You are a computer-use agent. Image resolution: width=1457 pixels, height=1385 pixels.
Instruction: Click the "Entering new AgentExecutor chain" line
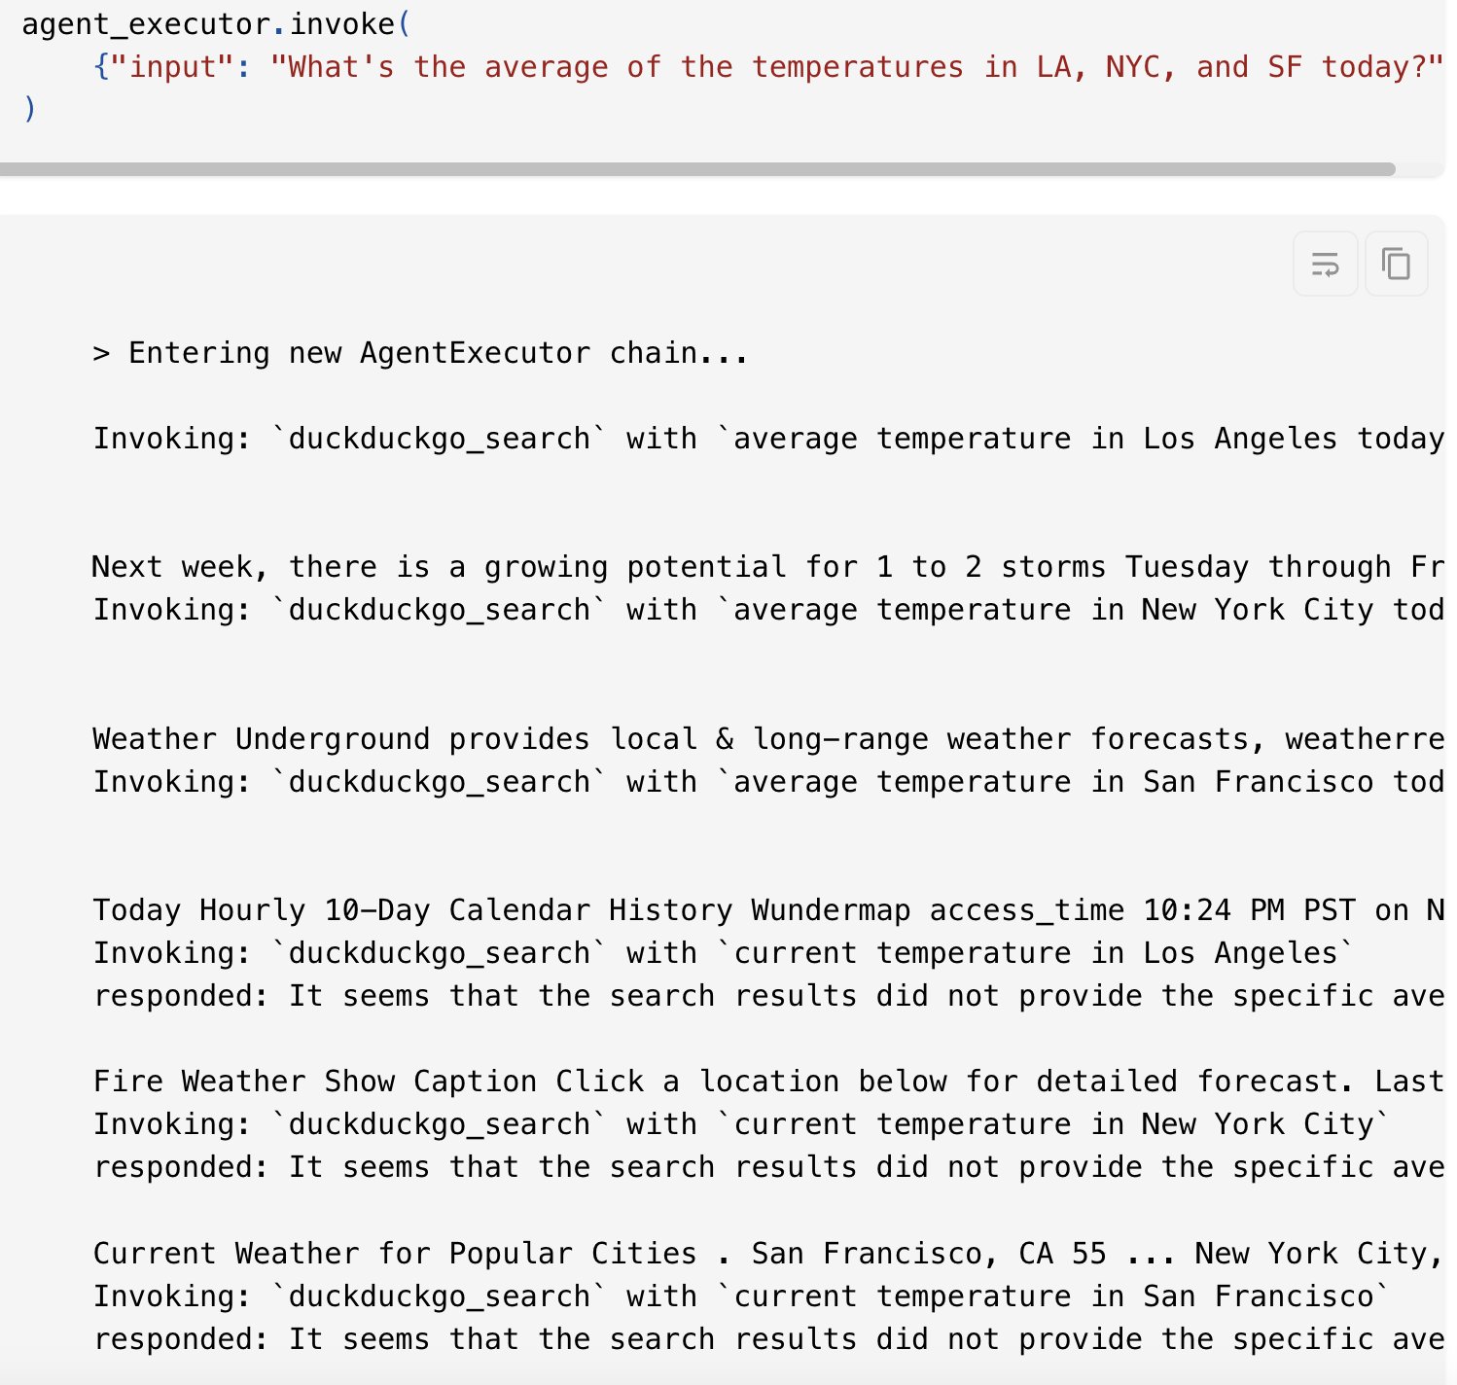[420, 353]
